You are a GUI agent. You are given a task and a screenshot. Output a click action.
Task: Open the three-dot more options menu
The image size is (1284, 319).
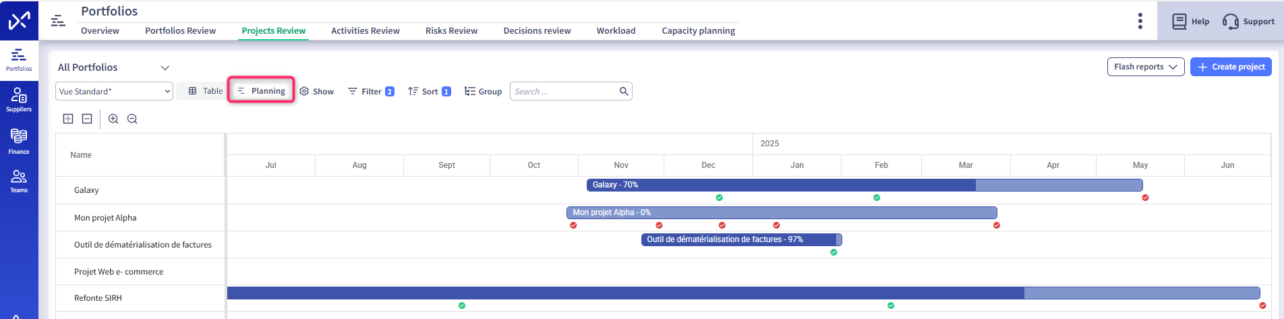(1140, 21)
